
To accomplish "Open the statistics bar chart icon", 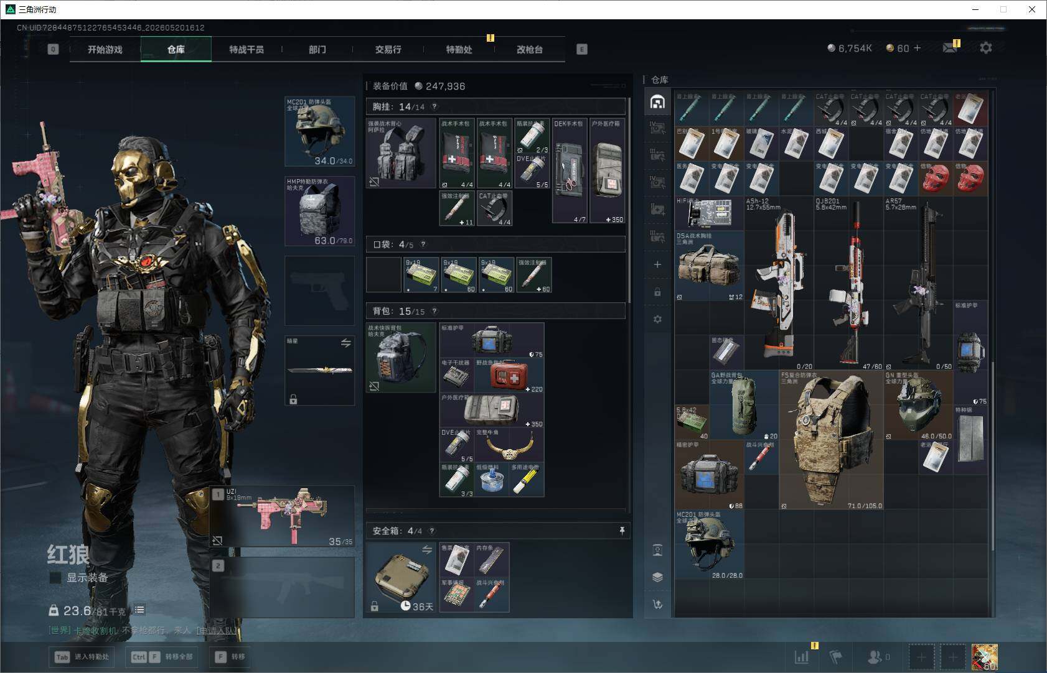I will (x=802, y=656).
